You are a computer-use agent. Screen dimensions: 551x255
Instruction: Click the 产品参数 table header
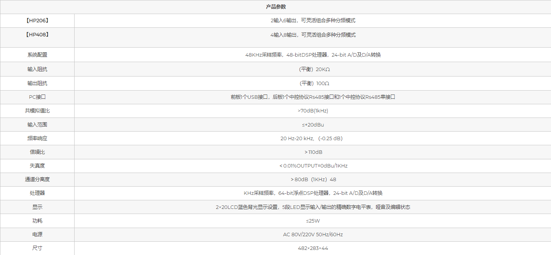coord(276,7)
